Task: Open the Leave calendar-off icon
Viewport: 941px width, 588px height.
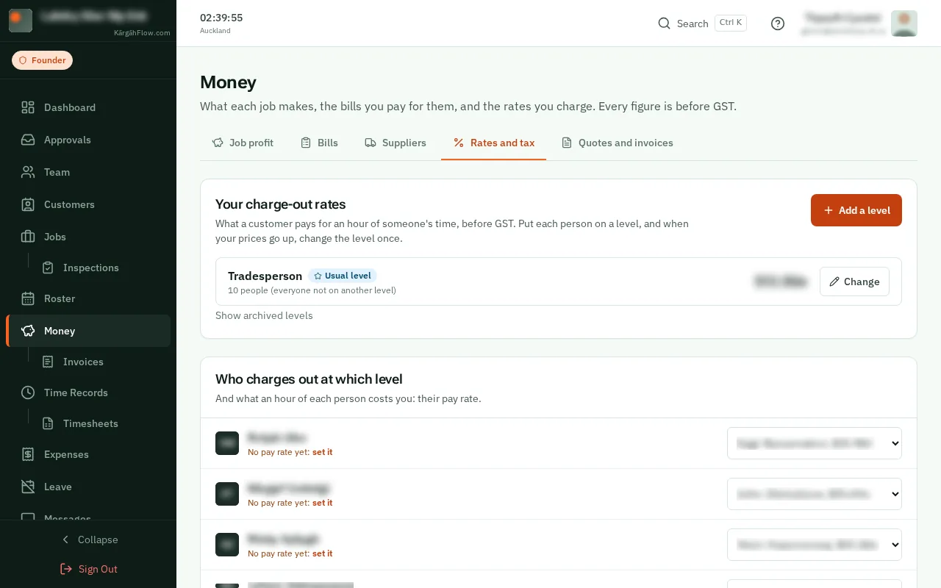Action: [x=28, y=487]
